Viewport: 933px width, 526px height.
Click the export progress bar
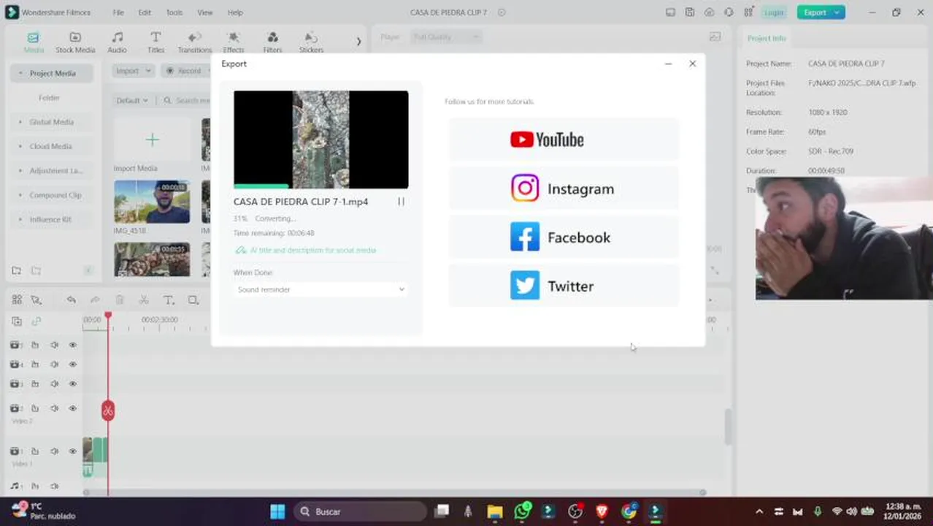(x=320, y=186)
